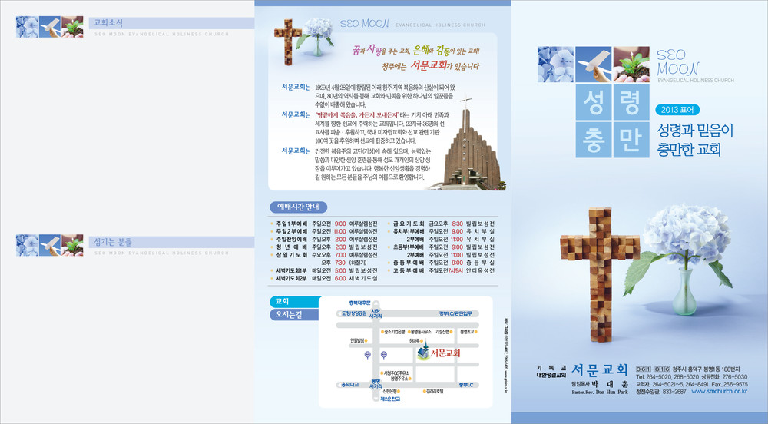
Task: Click the paper airplane thumbnail beside 섬기는 분들
Action: 49,246
